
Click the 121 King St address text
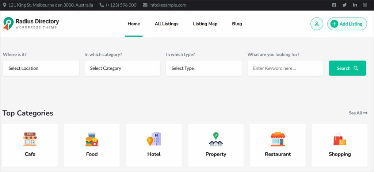pyautogui.click(x=50, y=5)
